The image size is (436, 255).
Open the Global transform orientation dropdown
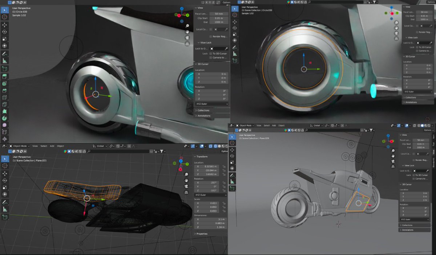101,146
